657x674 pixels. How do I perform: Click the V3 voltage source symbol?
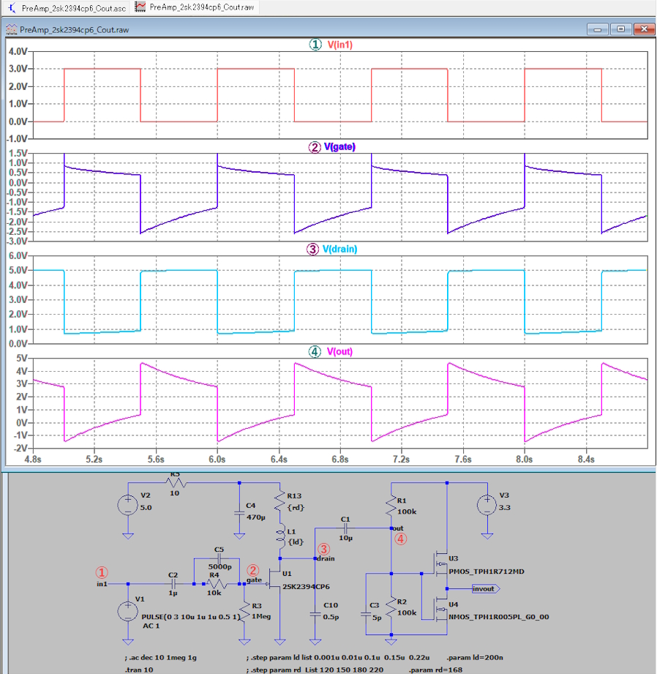[487, 505]
